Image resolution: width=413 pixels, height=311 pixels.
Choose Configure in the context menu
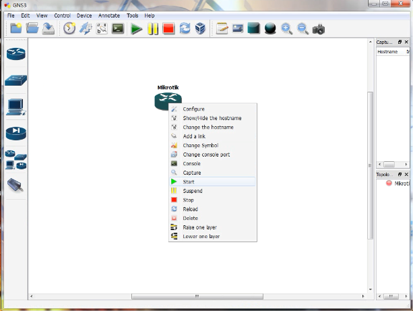pyautogui.click(x=212, y=109)
